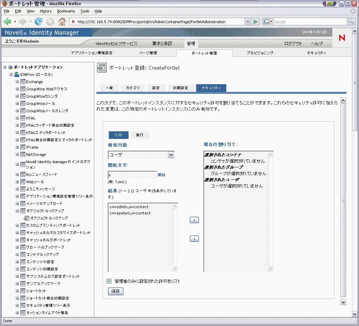
Task: Expand the Exchange tree node
Action: (17, 82)
